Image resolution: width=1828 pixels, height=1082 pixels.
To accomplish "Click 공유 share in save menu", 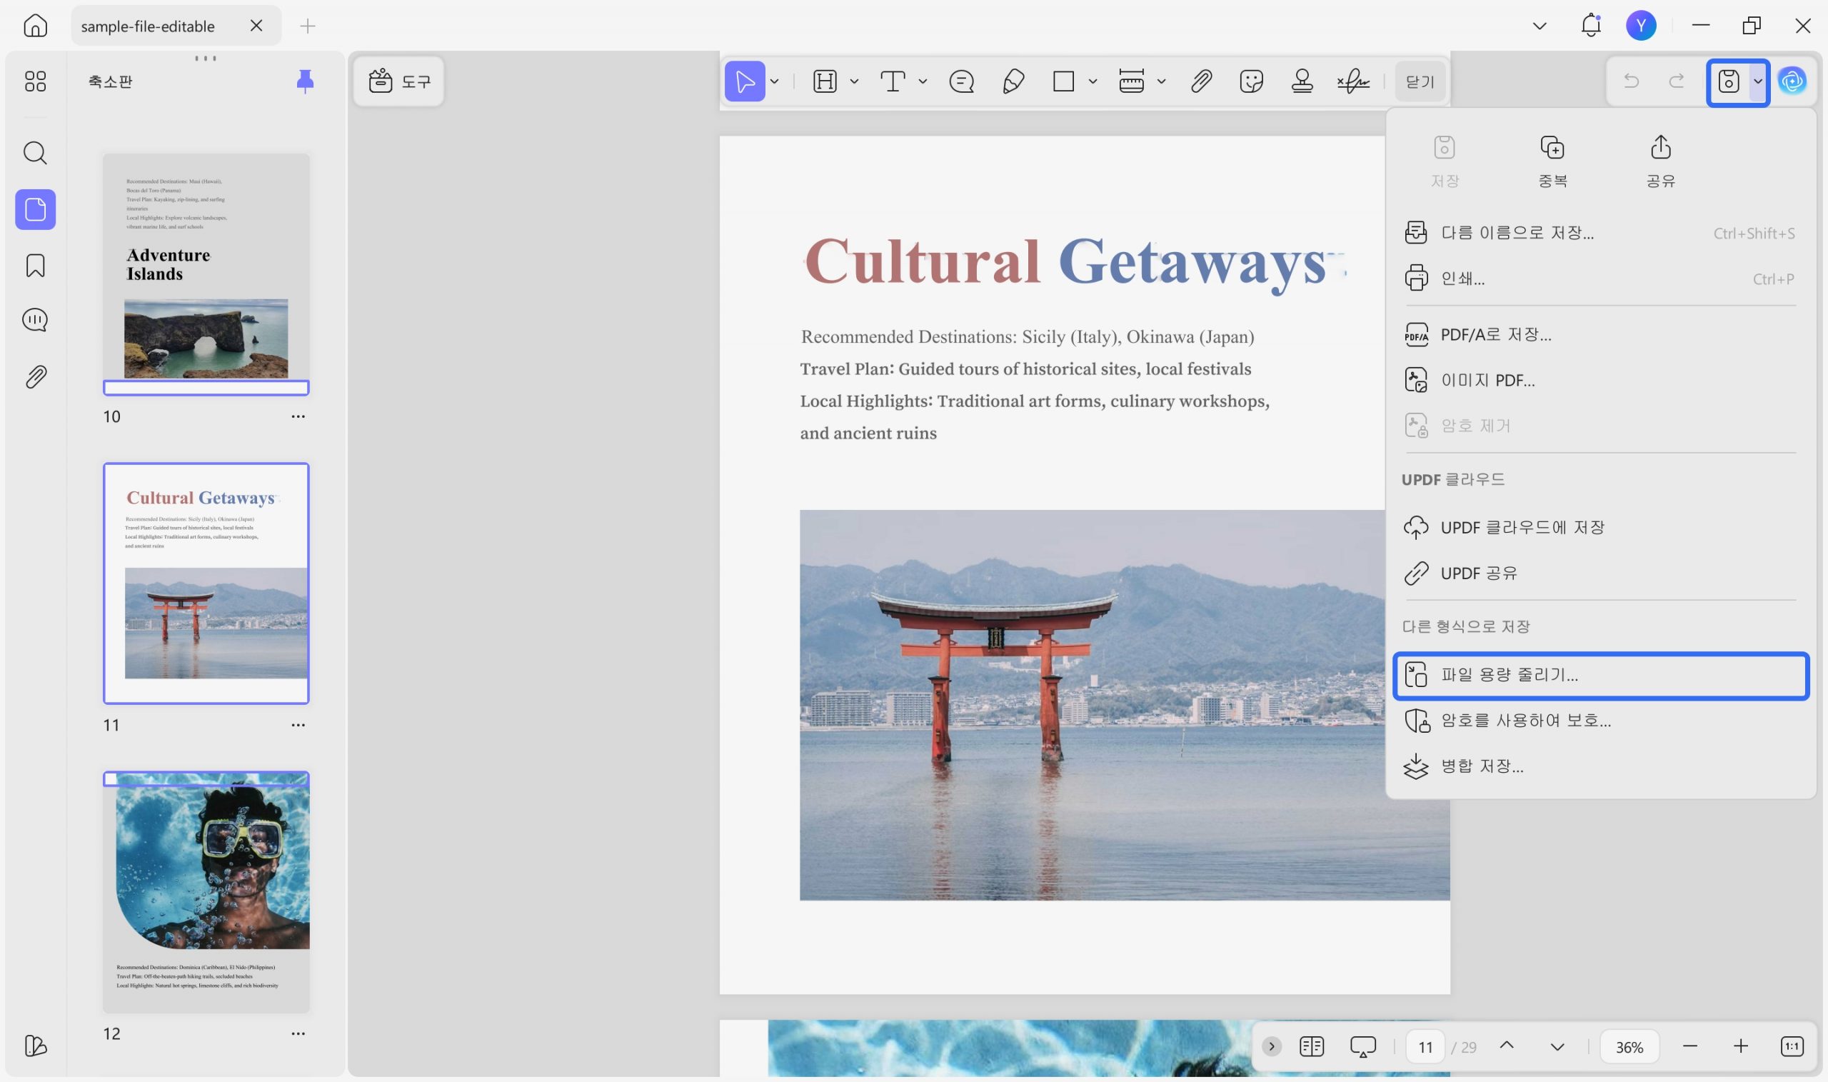I will [1660, 161].
